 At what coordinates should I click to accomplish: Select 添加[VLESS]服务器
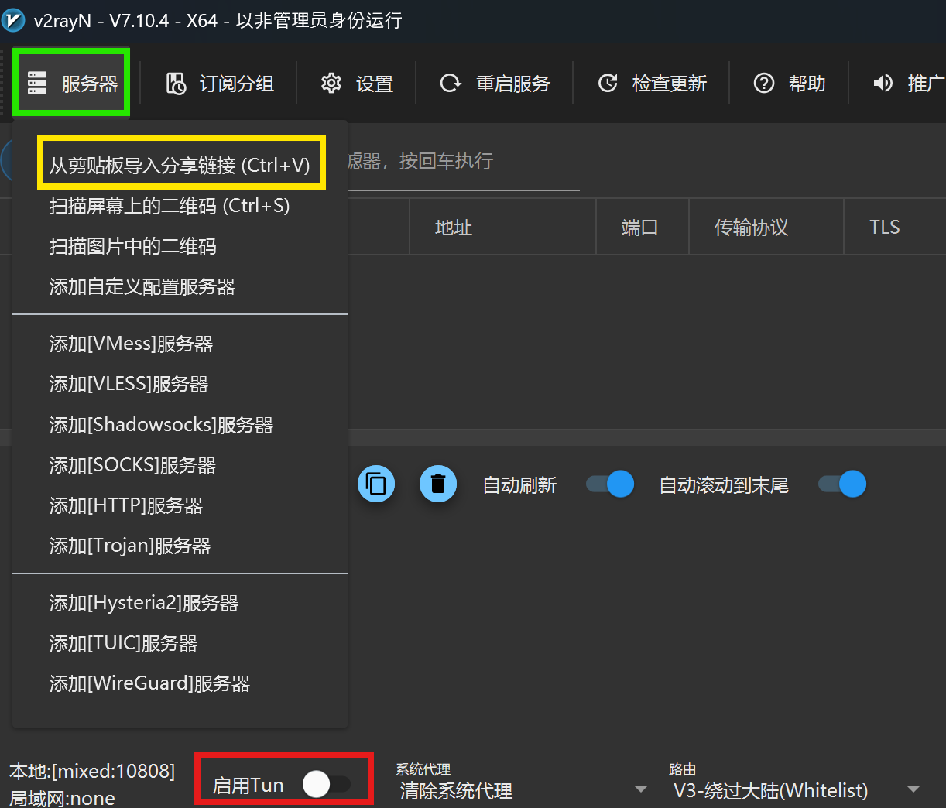(x=180, y=384)
